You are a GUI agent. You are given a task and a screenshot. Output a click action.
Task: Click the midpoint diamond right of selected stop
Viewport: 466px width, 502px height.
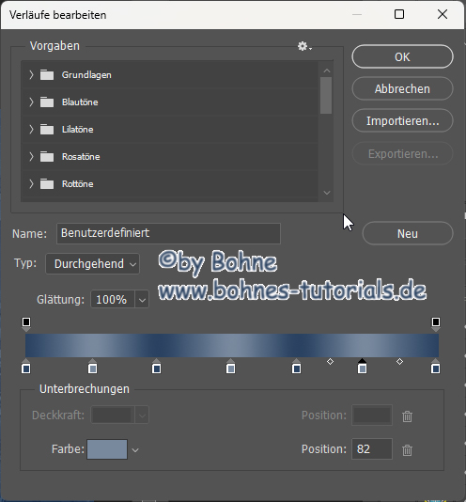coord(399,362)
